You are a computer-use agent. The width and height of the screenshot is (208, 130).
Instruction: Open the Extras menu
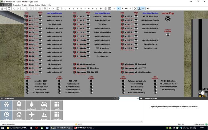click(x=37, y=5)
